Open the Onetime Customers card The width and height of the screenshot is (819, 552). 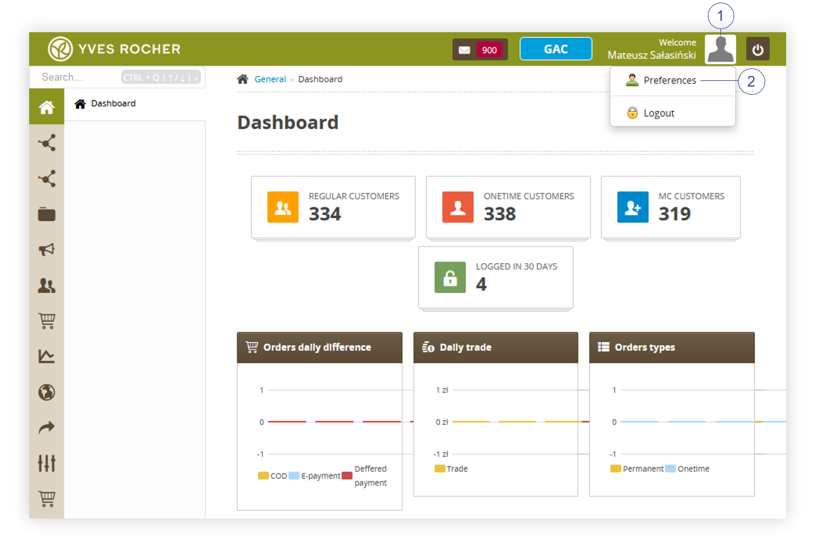[x=508, y=207]
